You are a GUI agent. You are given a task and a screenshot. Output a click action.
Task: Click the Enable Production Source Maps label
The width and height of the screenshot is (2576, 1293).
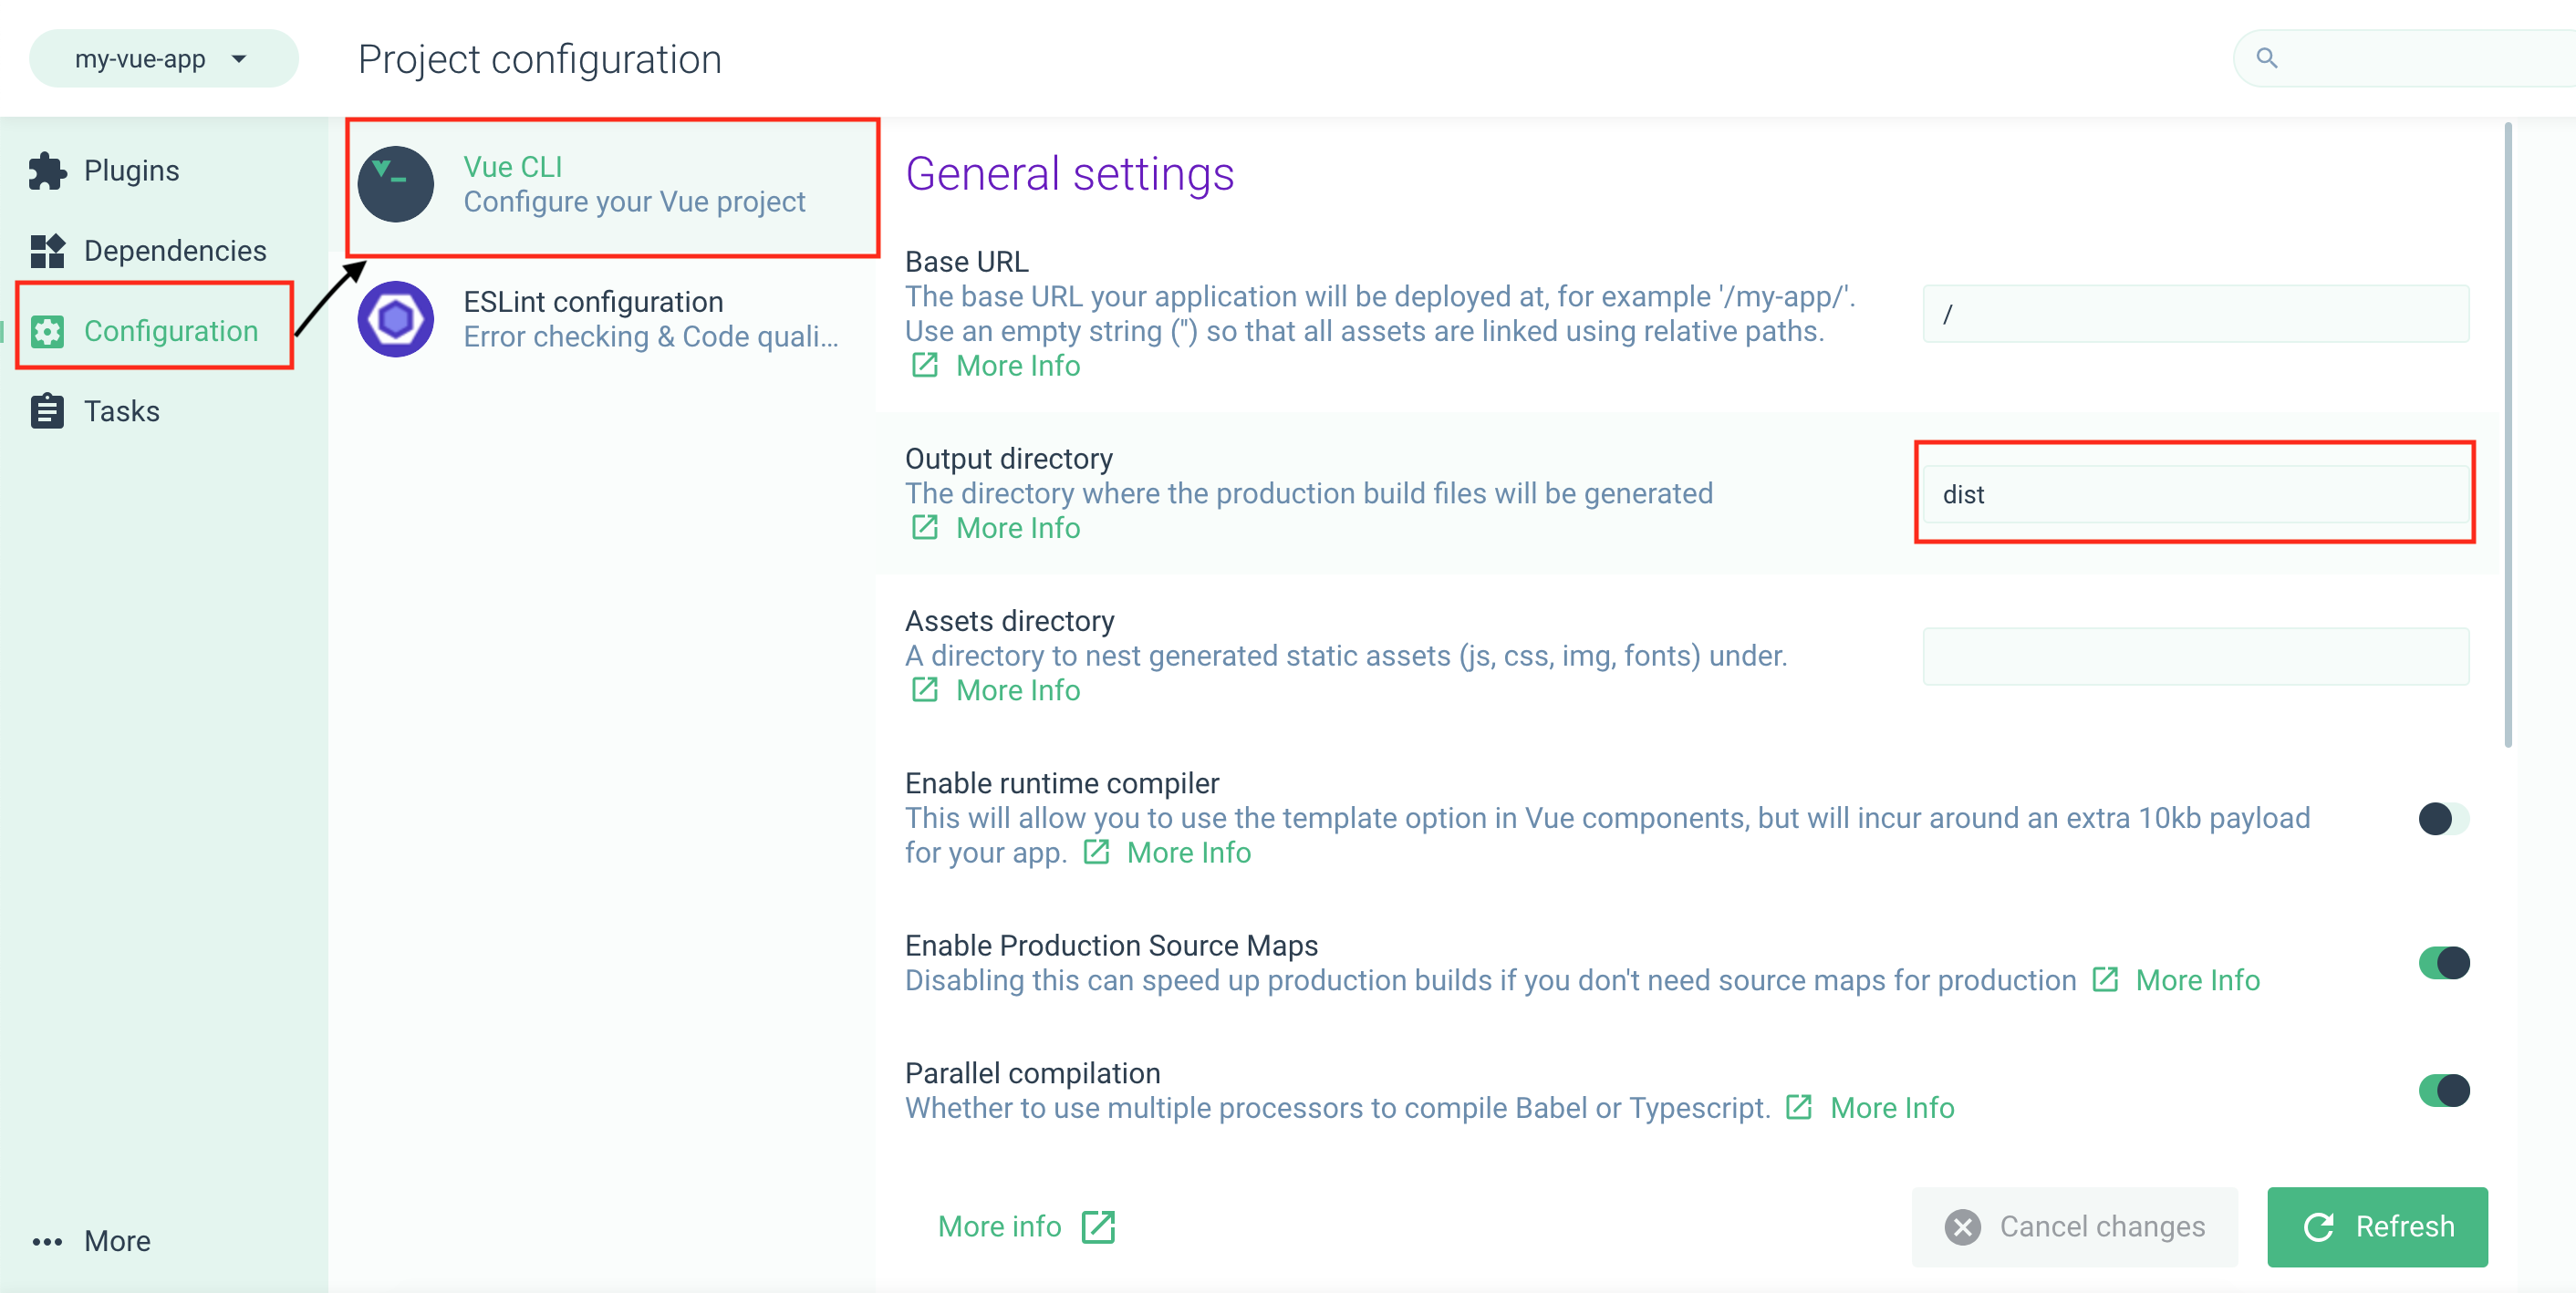pyautogui.click(x=1111, y=945)
